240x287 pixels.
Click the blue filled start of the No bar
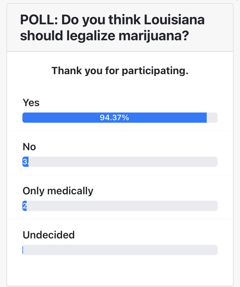pyautogui.click(x=25, y=162)
